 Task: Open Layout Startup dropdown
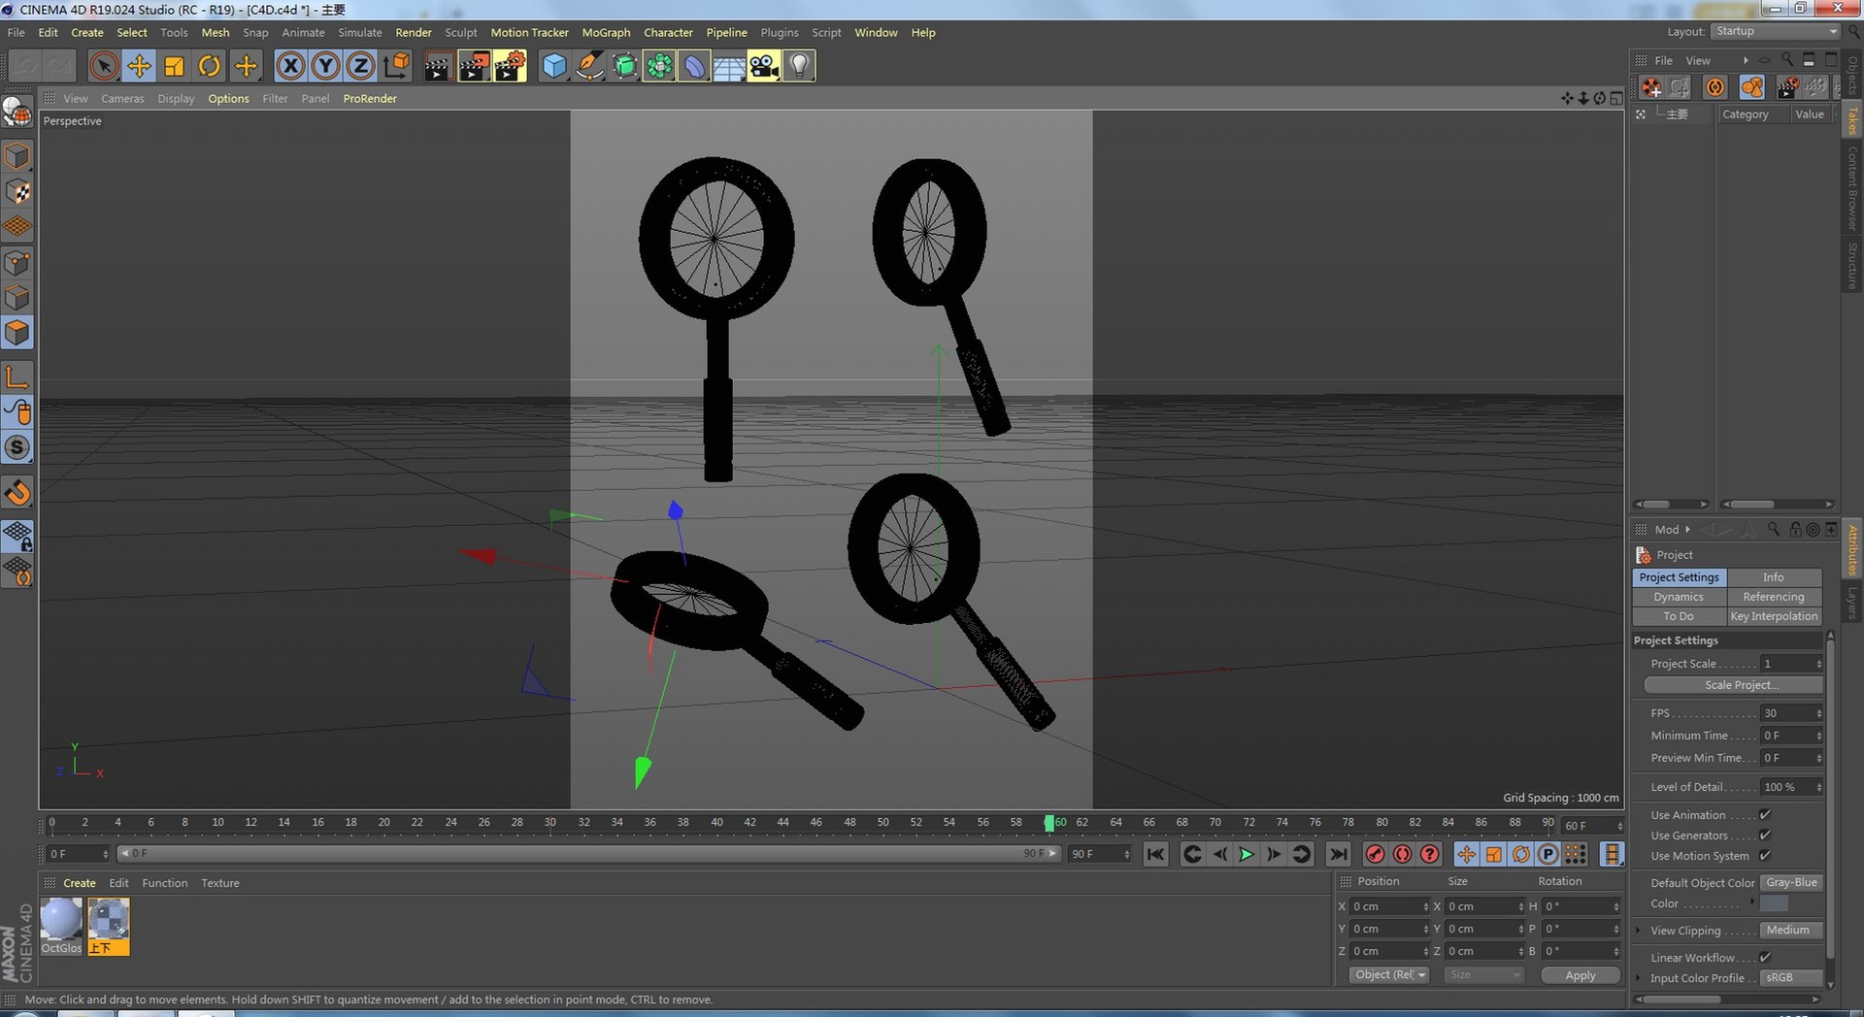1775,31
